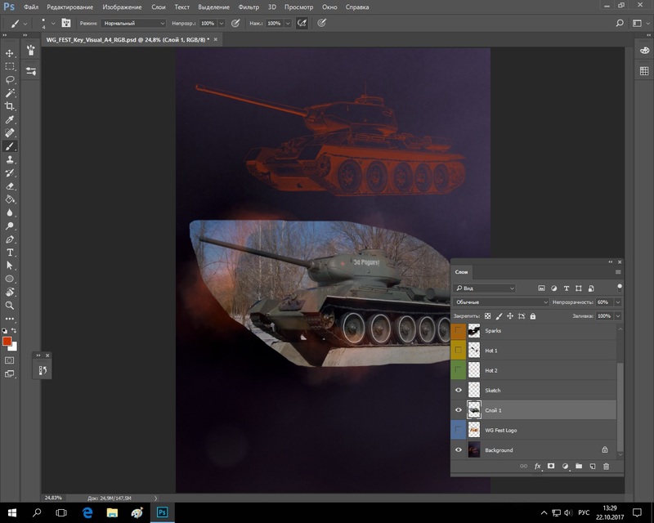654x523 pixels.
Task: Toggle lock all for layer
Action: 533,316
